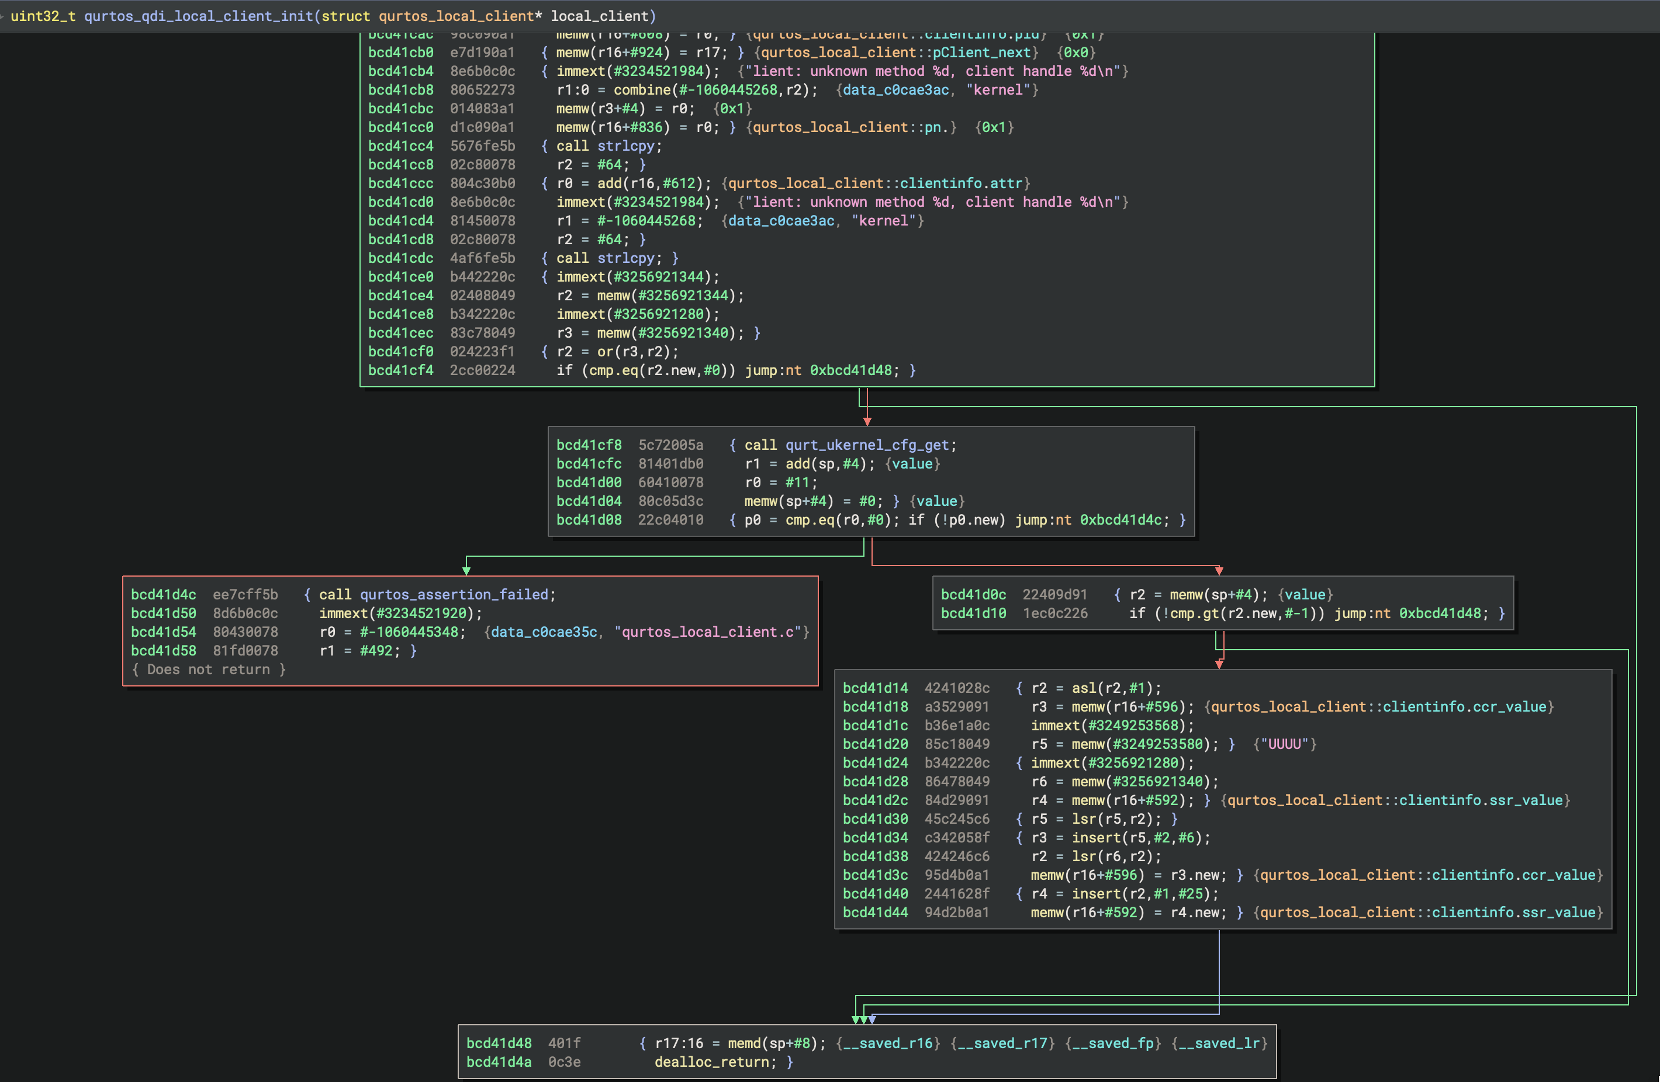Click data_c0cae3ac reference at bcd41cb8
This screenshot has height=1082, width=1660.
click(x=895, y=90)
